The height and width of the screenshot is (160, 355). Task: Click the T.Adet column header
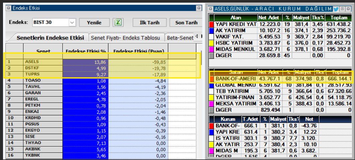251,119
